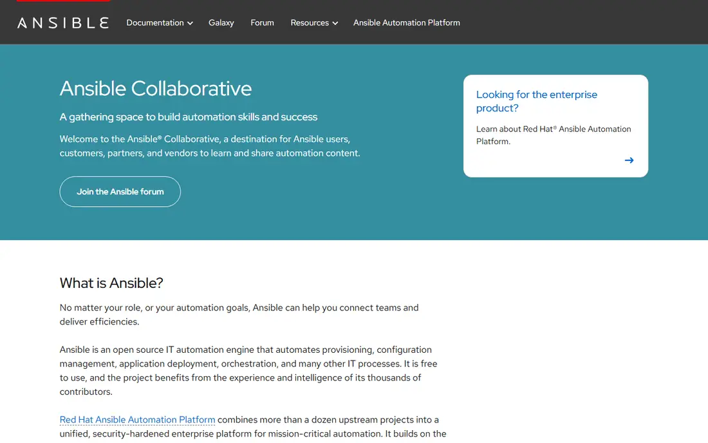Click 'Welcome to the Ansible® Collaborative' paragraph
Image resolution: width=708 pixels, height=443 pixels.
pos(210,146)
